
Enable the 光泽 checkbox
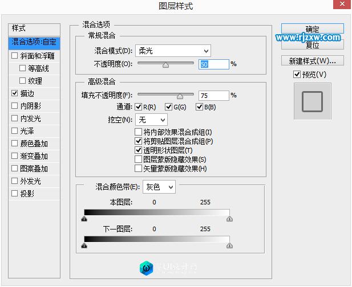(x=15, y=131)
